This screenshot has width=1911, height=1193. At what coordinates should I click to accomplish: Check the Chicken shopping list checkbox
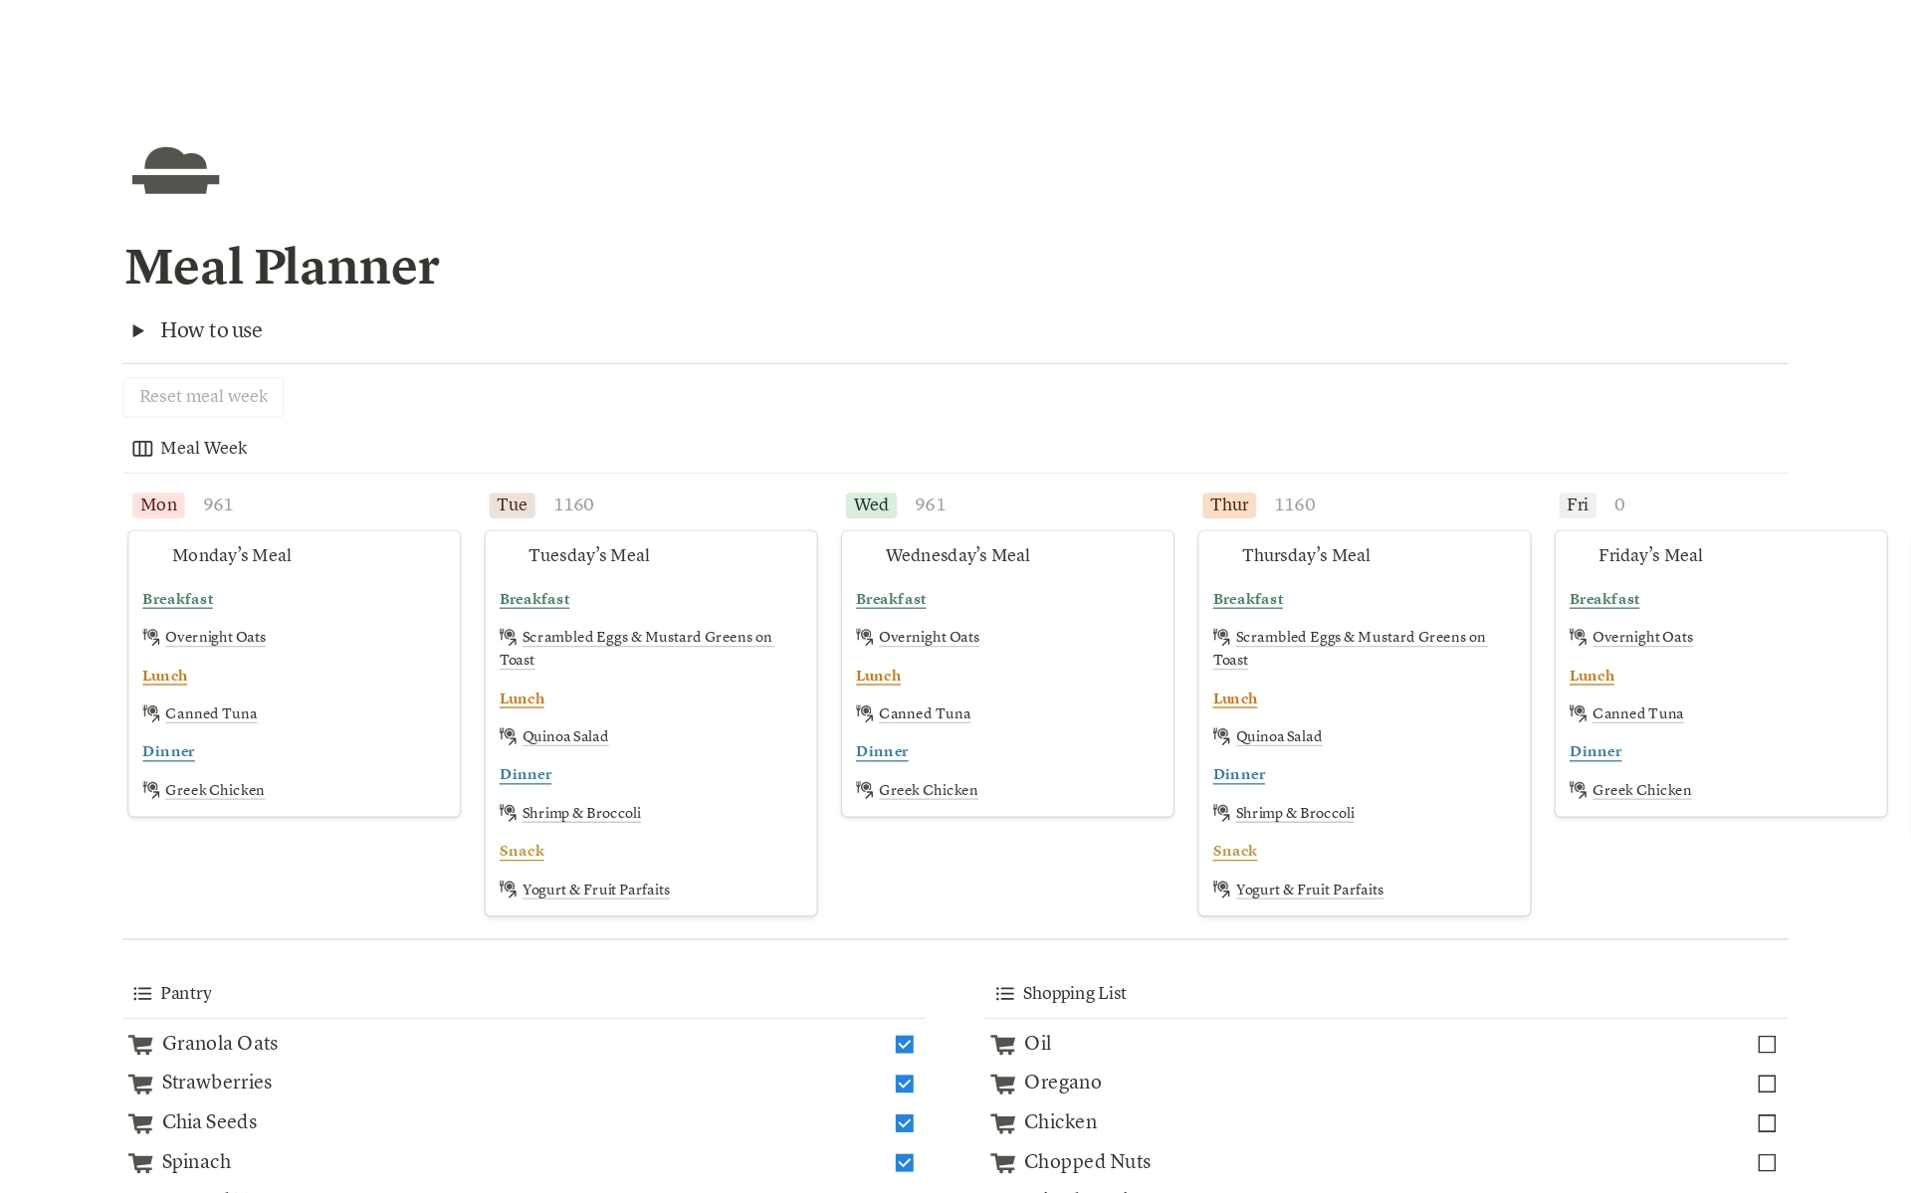click(1767, 1123)
